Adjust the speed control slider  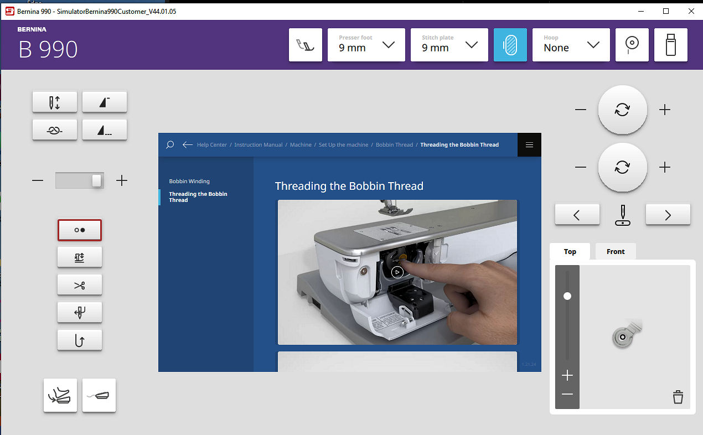click(97, 180)
